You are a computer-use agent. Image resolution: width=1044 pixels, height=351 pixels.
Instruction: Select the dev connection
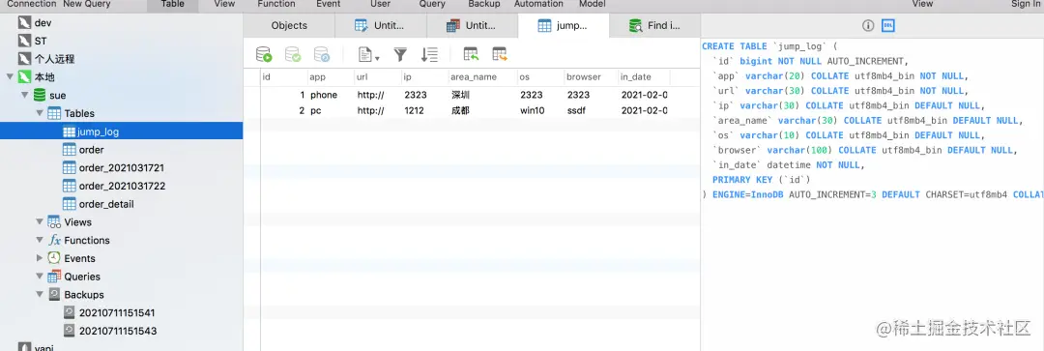coord(43,22)
